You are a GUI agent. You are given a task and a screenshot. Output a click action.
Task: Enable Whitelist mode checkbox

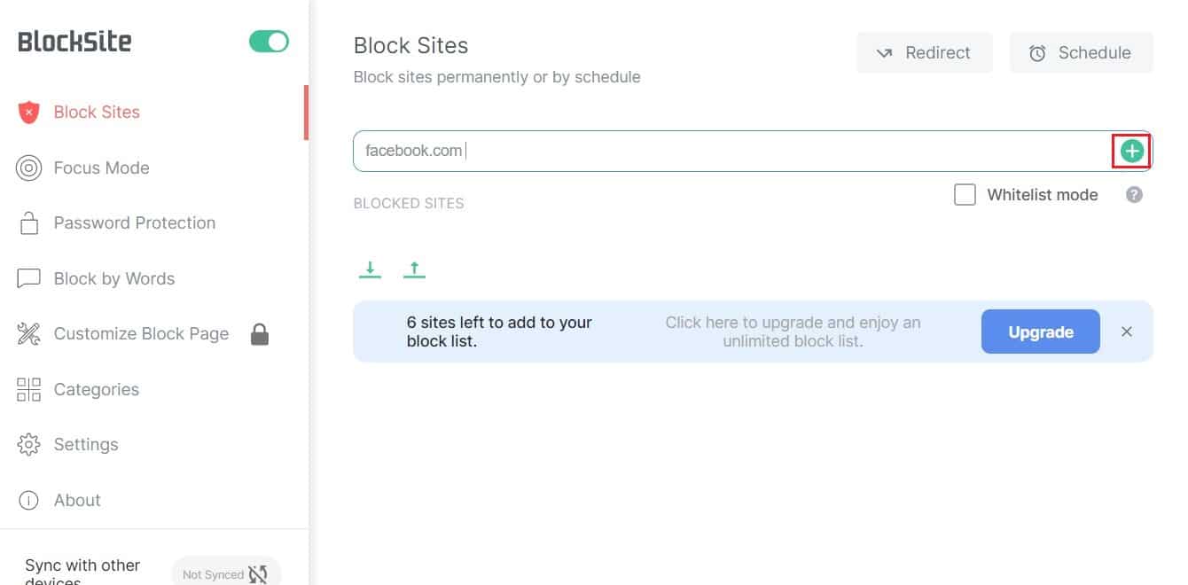click(x=965, y=194)
